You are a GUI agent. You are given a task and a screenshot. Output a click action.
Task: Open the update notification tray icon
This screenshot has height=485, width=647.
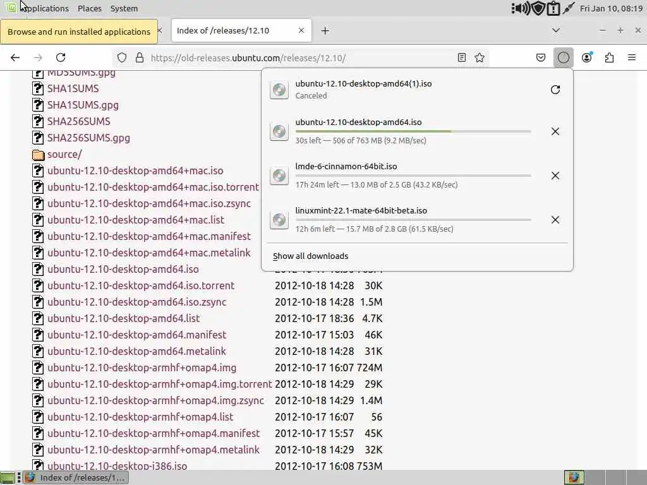pos(553,8)
